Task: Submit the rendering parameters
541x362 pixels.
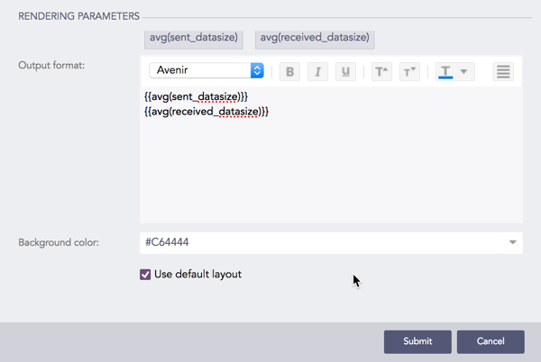Action: [x=417, y=341]
